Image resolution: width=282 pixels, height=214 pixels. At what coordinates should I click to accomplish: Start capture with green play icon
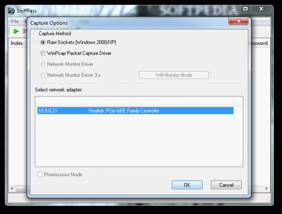16,31
